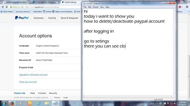This screenshot has width=190, height=106.
Task: Open the Notepad Format menu
Action: point(96,7)
